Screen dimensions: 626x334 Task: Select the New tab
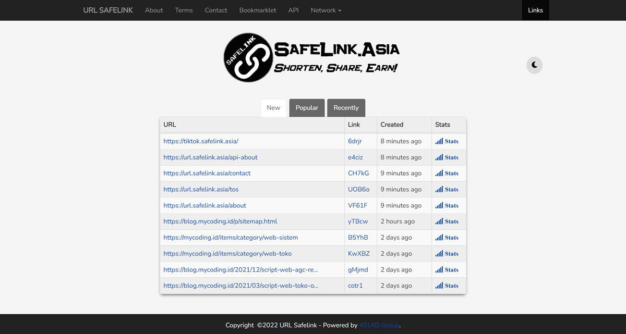pyautogui.click(x=273, y=107)
